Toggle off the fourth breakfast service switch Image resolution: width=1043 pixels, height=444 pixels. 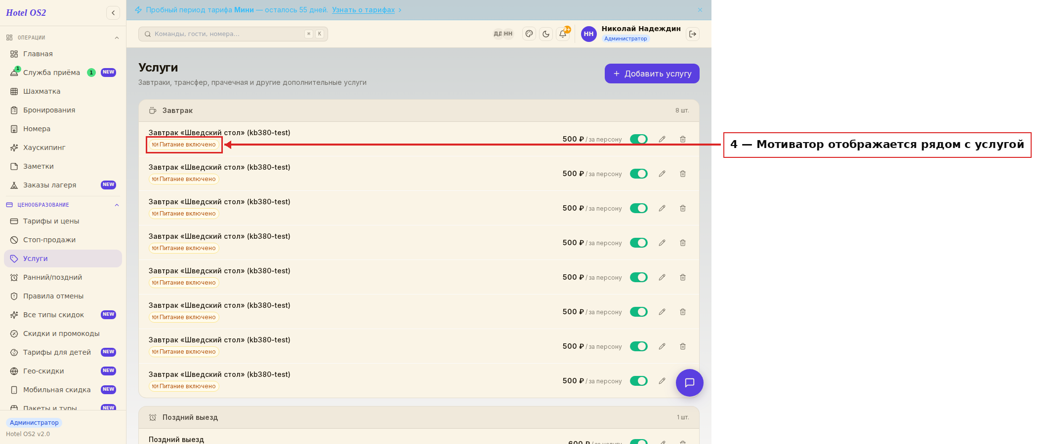[639, 243]
